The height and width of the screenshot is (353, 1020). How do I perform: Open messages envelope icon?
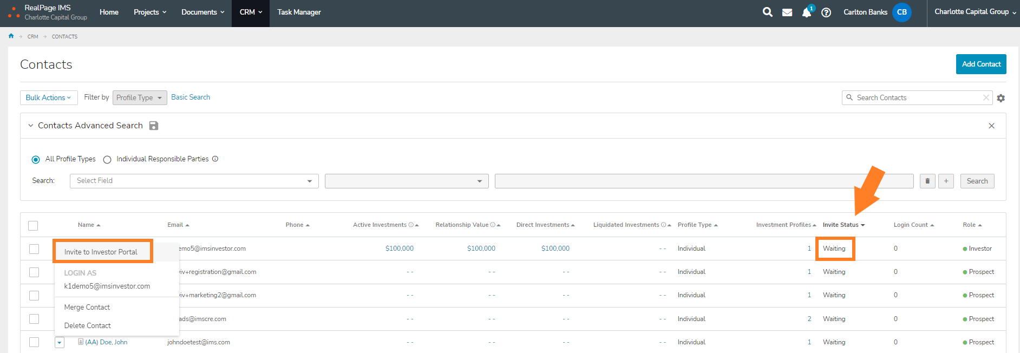coord(787,12)
